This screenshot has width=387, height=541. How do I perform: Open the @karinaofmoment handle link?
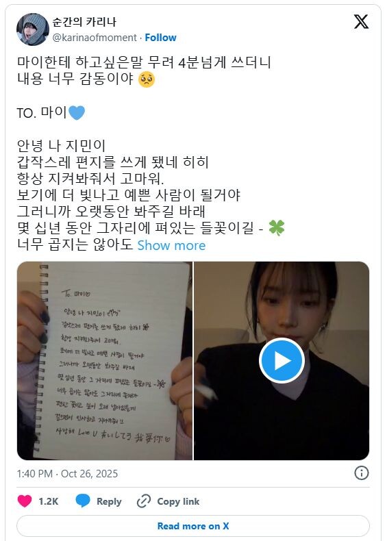pos(95,37)
